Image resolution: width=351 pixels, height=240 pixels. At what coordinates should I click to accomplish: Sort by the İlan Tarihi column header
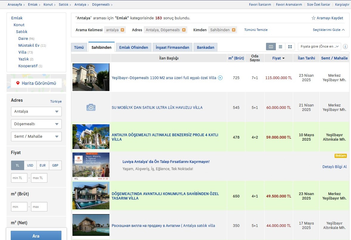[306, 58]
